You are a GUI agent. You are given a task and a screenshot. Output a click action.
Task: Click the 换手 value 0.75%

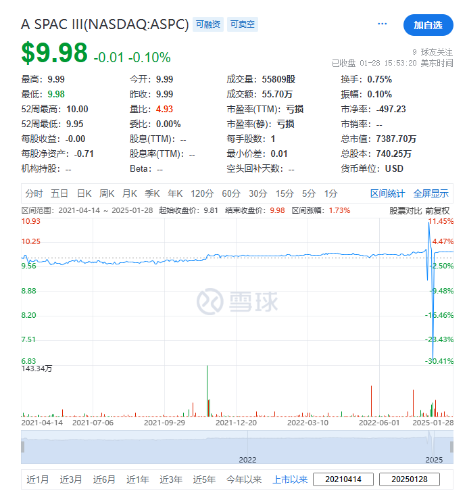click(x=380, y=79)
